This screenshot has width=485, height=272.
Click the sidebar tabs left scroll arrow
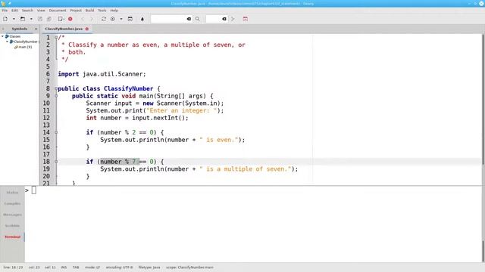coord(3,29)
